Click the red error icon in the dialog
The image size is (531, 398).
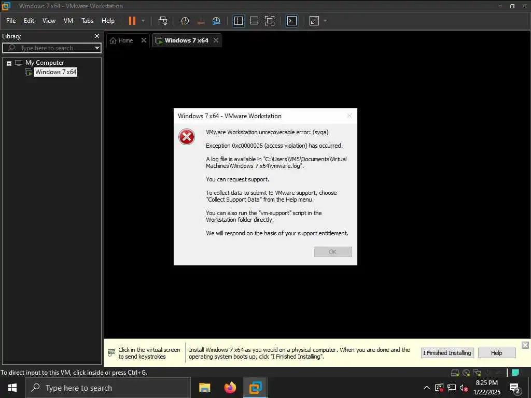tap(187, 137)
